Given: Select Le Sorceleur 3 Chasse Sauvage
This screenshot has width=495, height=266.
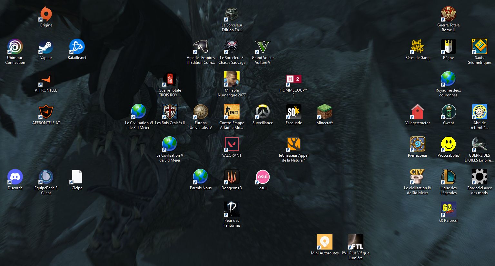Looking at the screenshot, I should [232, 47].
